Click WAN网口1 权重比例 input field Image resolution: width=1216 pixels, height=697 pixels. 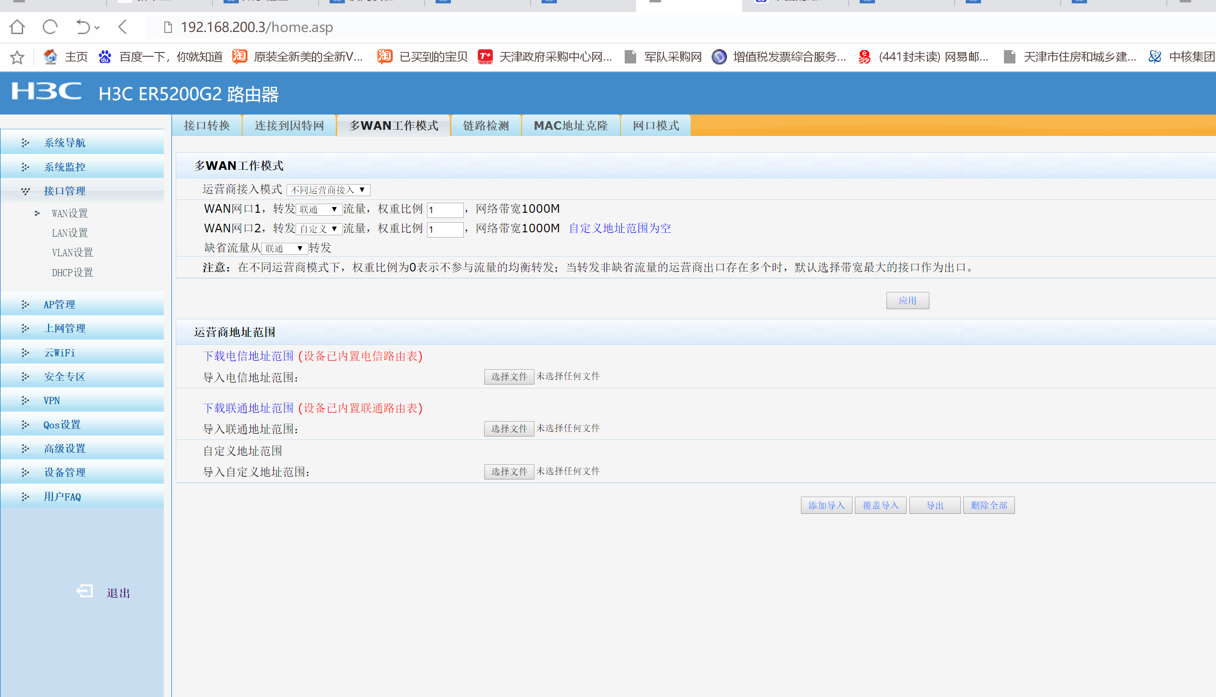pos(445,210)
